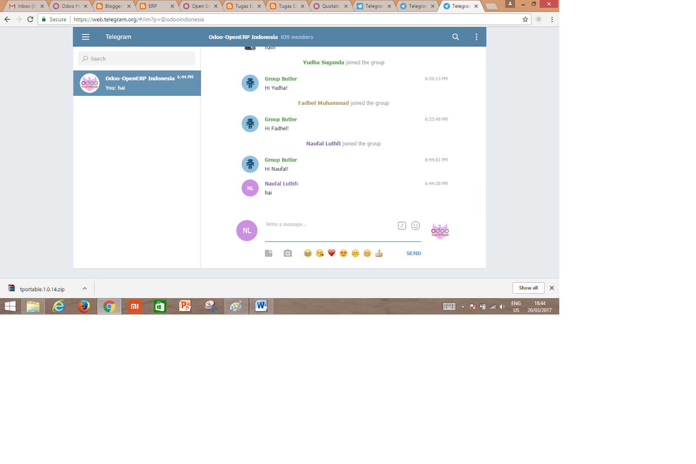Open bot commands slash icon
This screenshot has width=696, height=464.
click(x=402, y=225)
